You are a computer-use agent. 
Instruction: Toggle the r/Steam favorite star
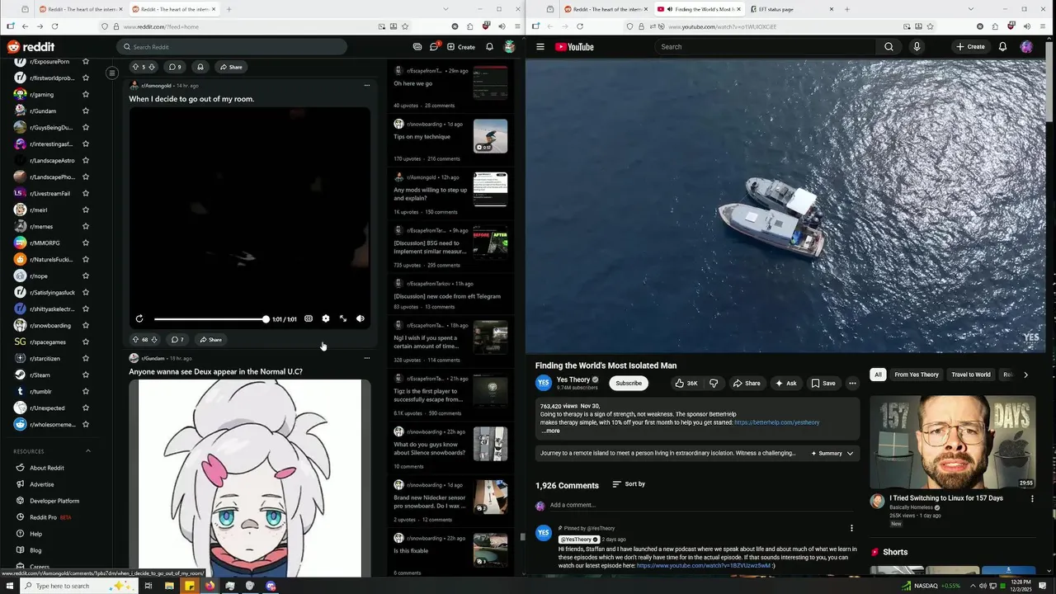[86, 375]
